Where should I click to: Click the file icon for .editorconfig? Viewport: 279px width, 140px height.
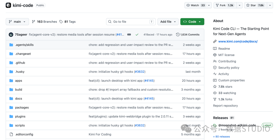11,134
